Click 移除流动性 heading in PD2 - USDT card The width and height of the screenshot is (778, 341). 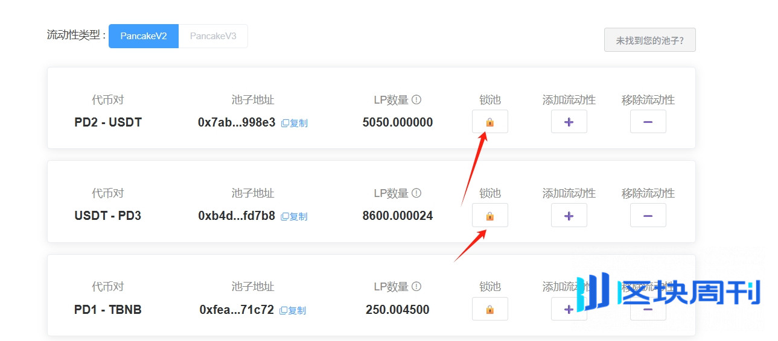648,99
